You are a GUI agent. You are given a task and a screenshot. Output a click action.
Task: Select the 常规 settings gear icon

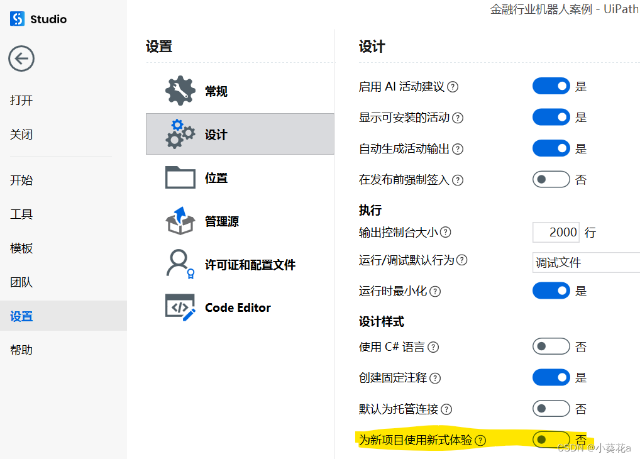coord(179,90)
